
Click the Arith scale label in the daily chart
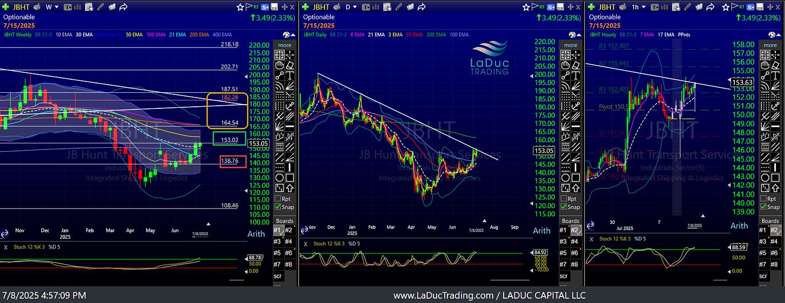pos(541,230)
